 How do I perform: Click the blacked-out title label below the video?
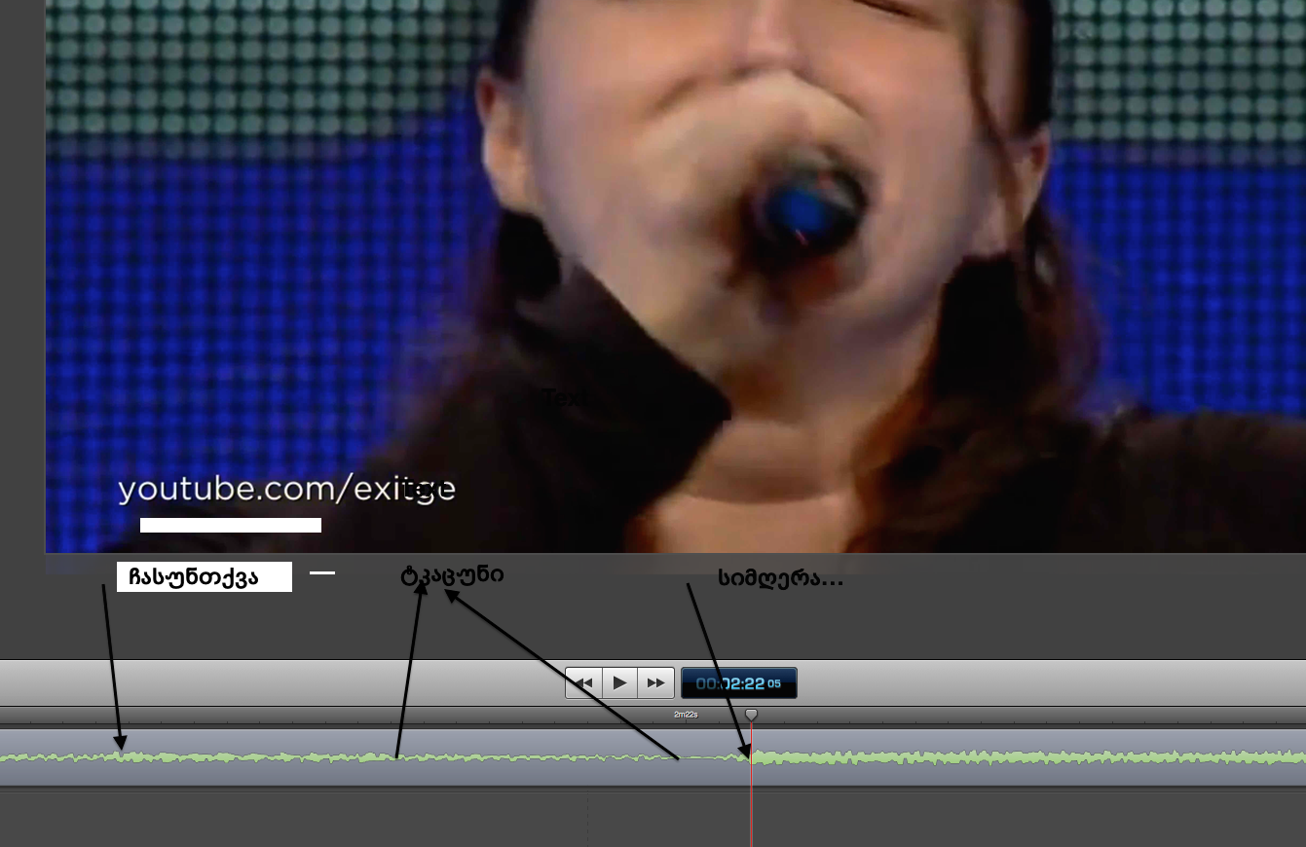pyautogui.click(x=204, y=575)
